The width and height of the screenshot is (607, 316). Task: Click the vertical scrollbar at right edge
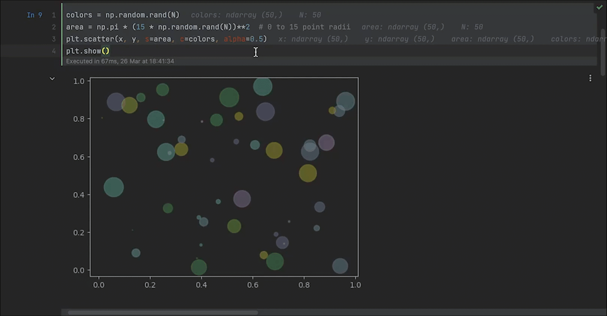pyautogui.click(x=603, y=52)
